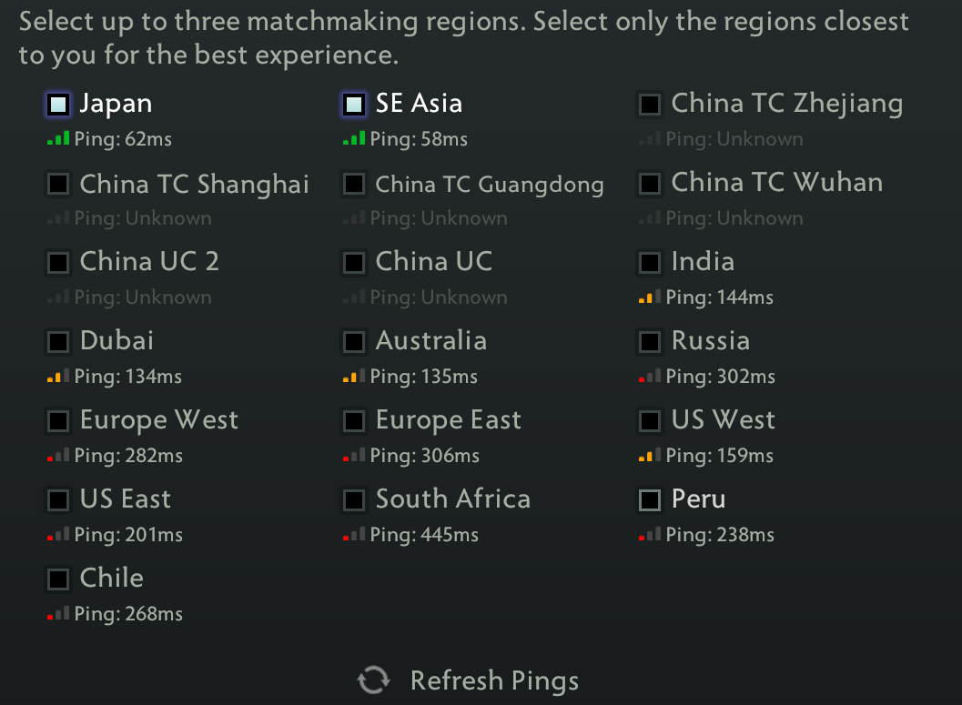
Task: Click the red signal bars under Russia
Action: pyautogui.click(x=650, y=377)
